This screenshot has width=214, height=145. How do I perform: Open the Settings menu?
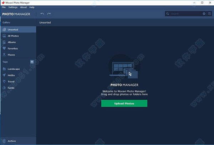[x=13, y=7]
